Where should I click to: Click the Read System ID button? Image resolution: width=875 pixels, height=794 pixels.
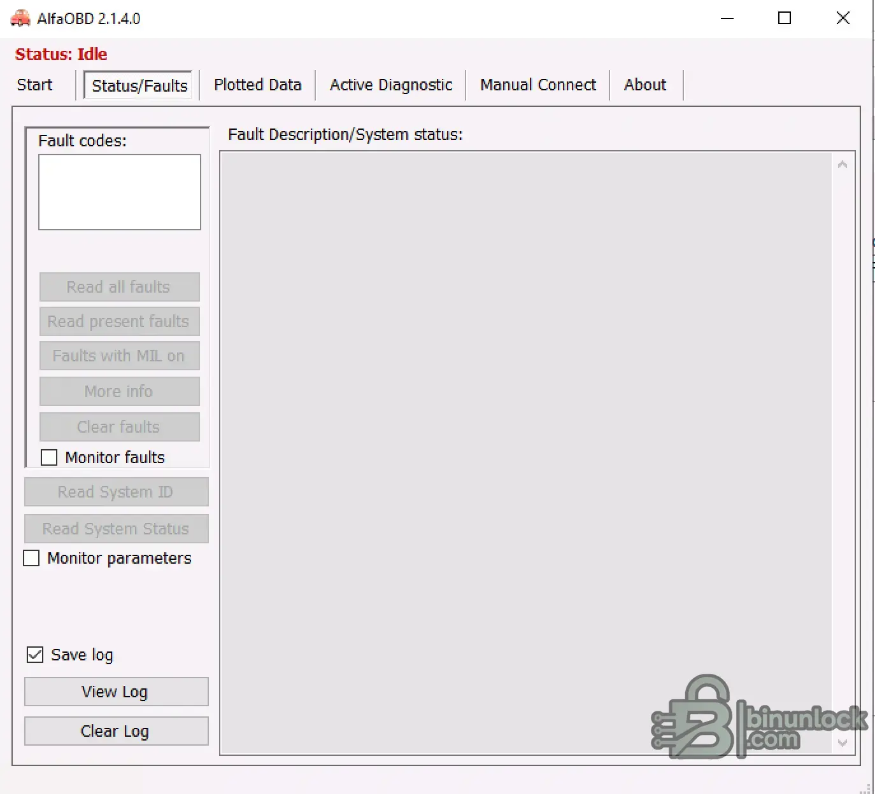117,492
